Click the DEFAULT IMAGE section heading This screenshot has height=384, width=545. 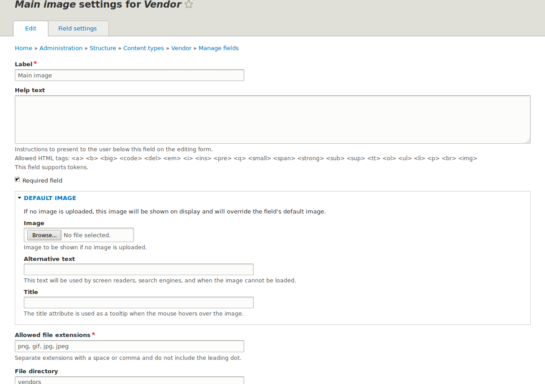[x=50, y=197]
